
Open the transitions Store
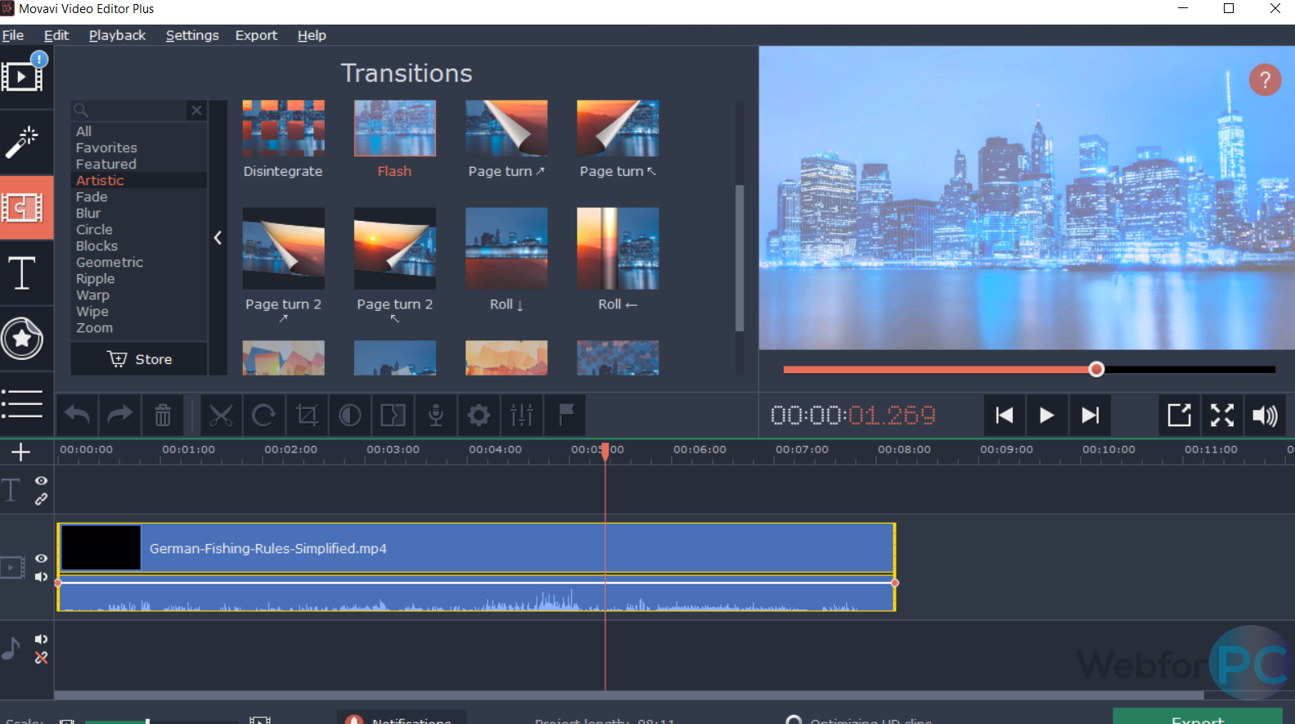coord(140,359)
